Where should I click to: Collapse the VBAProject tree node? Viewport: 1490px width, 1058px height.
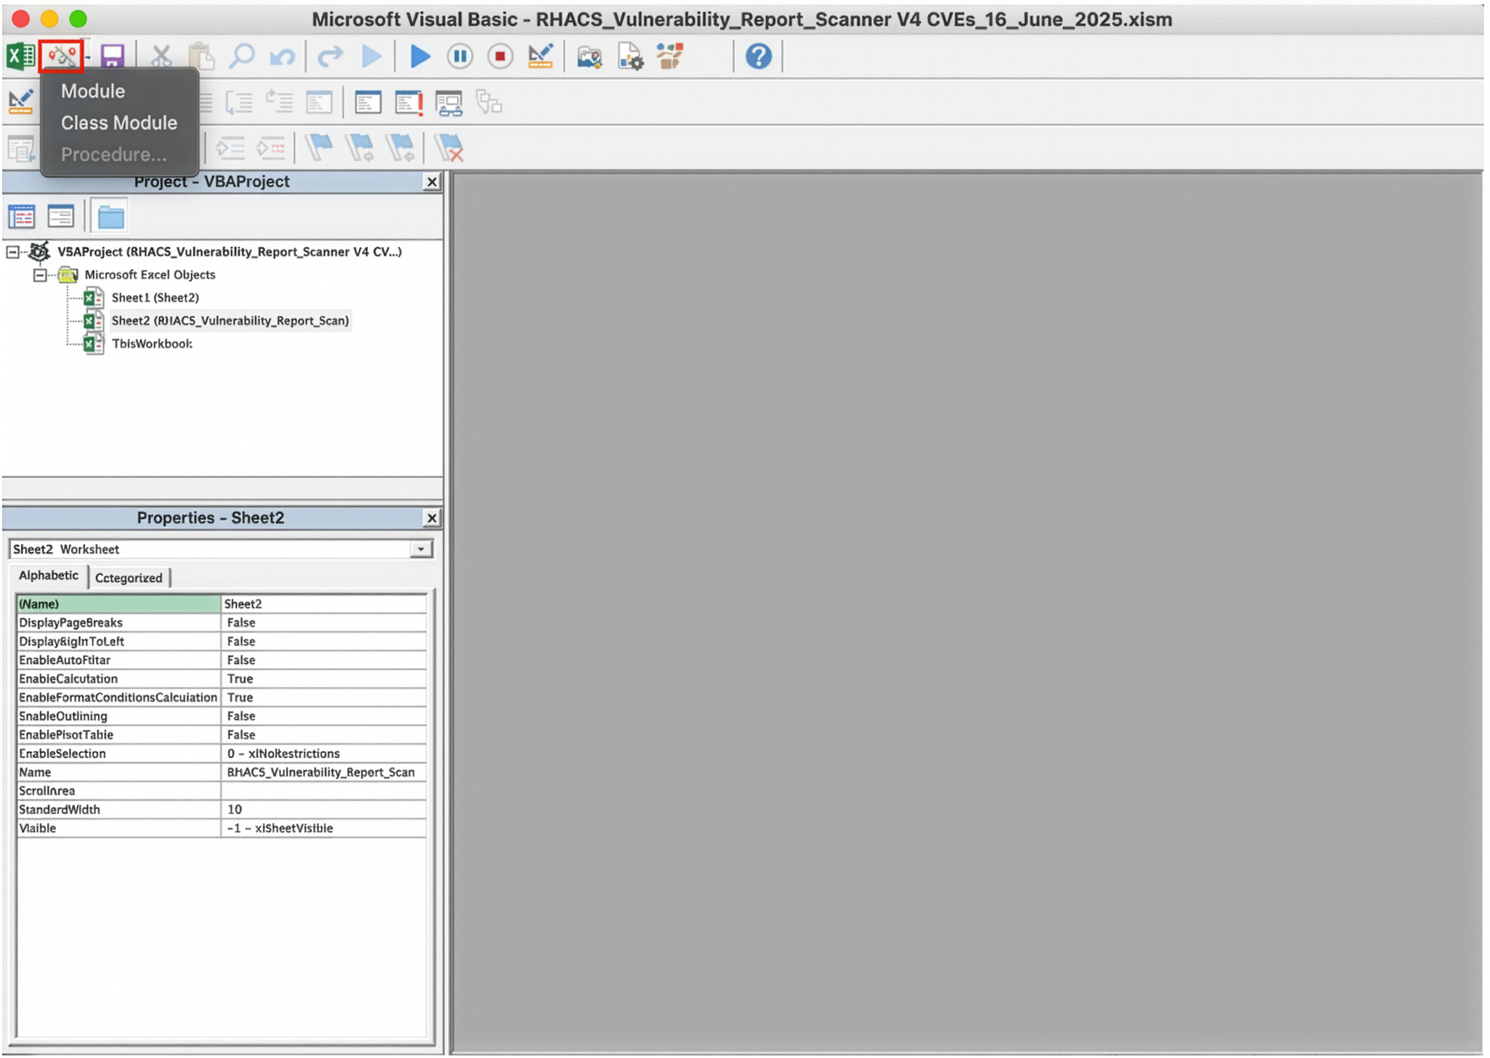coord(12,252)
